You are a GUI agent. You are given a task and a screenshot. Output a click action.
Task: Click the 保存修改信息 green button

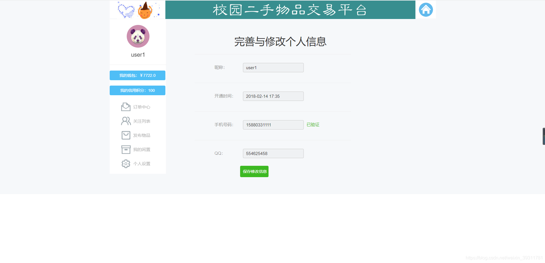(254, 171)
